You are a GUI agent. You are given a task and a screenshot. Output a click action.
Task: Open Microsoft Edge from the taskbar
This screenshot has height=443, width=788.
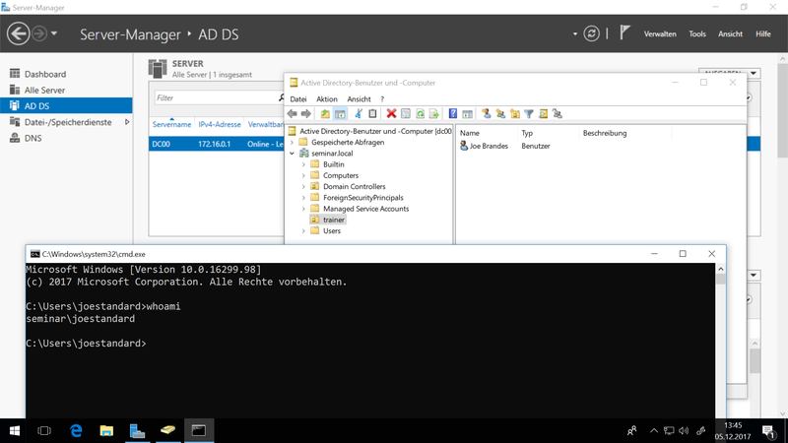[x=75, y=430]
